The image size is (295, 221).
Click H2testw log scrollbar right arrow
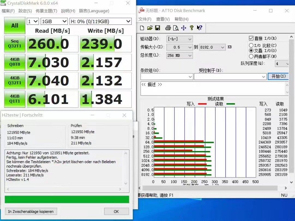tap(120, 189)
